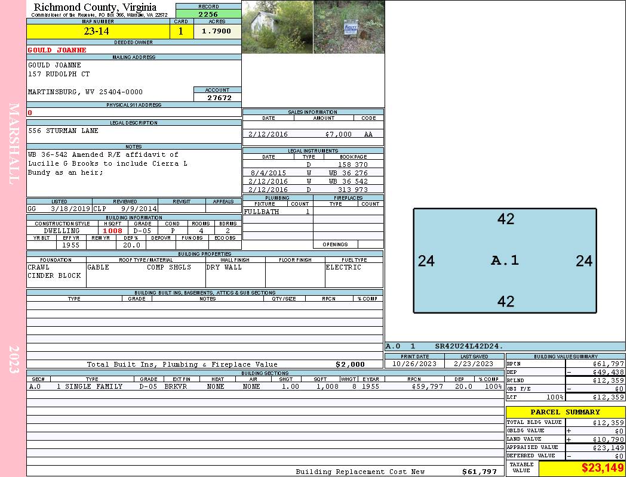The height and width of the screenshot is (477, 627).
Task: Click the effective year 1955 in Building Information
Action: [70, 245]
